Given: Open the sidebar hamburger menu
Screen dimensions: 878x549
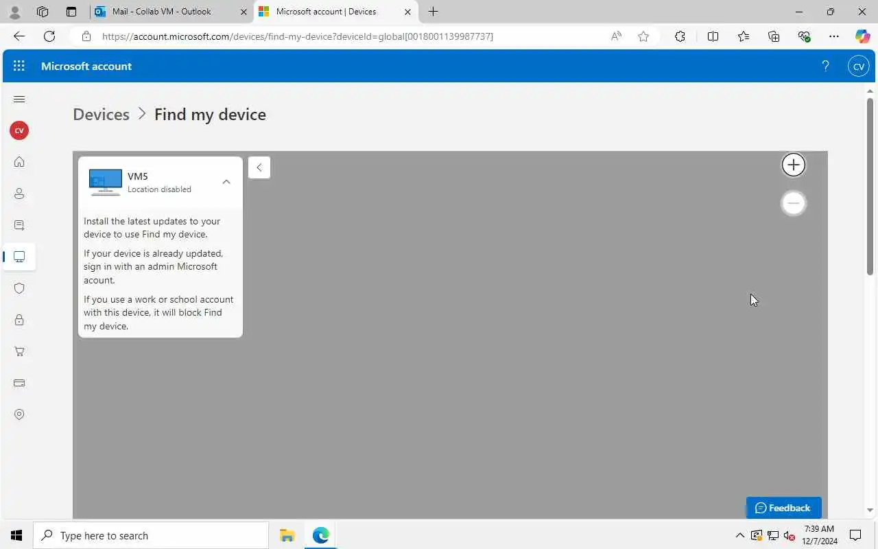Looking at the screenshot, I should [19, 100].
